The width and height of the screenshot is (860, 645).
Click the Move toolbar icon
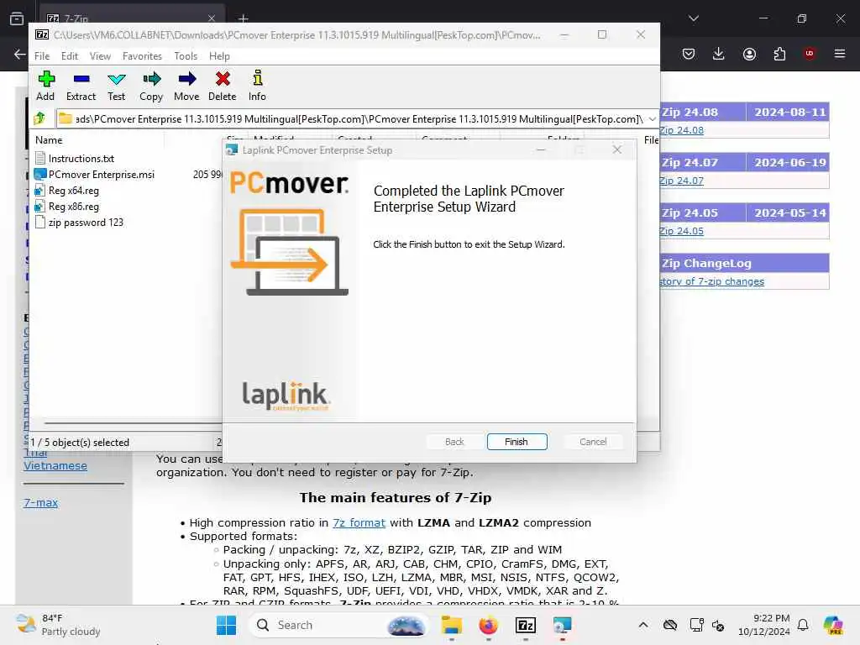[x=186, y=86]
